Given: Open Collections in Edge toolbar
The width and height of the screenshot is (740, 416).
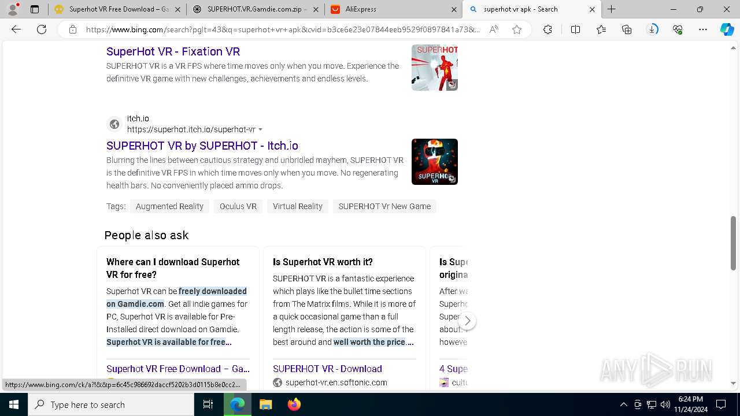Looking at the screenshot, I should [x=627, y=29].
